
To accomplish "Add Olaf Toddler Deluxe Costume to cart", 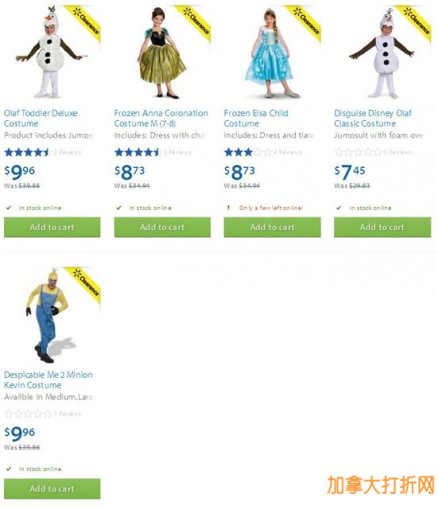I will pyautogui.click(x=52, y=227).
